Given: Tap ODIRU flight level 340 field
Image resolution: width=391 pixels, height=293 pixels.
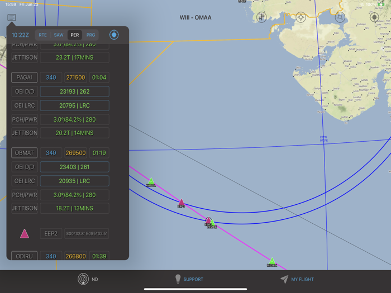Looking at the screenshot, I should coord(51,256).
